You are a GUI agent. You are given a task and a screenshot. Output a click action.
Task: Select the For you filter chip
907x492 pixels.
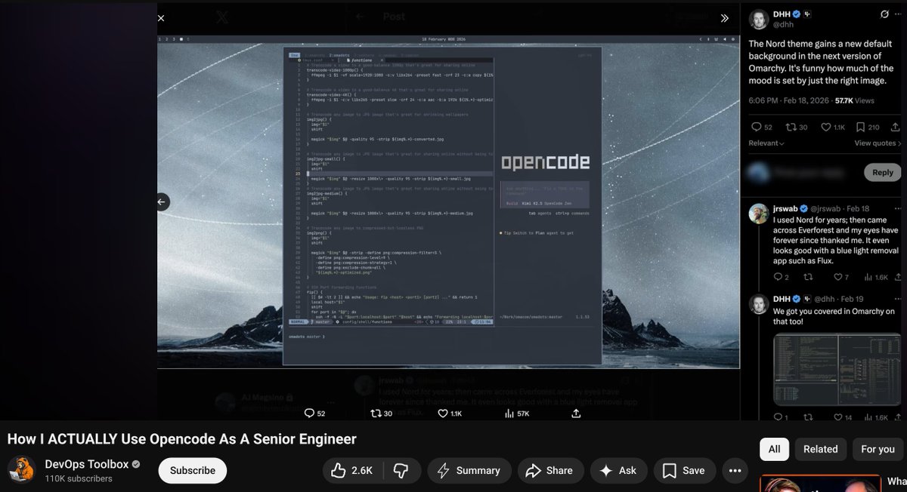pyautogui.click(x=878, y=449)
